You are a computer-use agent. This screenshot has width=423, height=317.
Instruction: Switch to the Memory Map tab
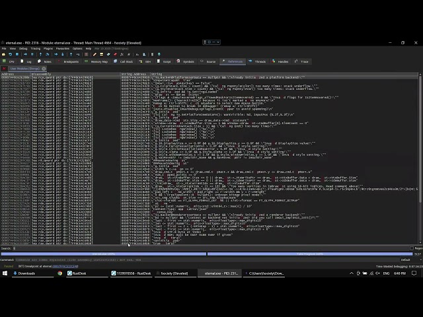point(96,61)
